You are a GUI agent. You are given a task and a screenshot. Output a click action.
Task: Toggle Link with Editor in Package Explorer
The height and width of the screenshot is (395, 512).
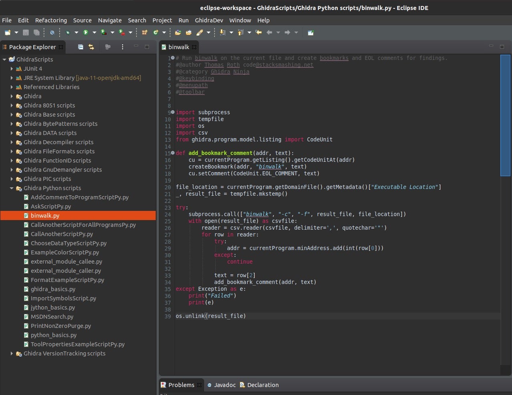point(91,47)
